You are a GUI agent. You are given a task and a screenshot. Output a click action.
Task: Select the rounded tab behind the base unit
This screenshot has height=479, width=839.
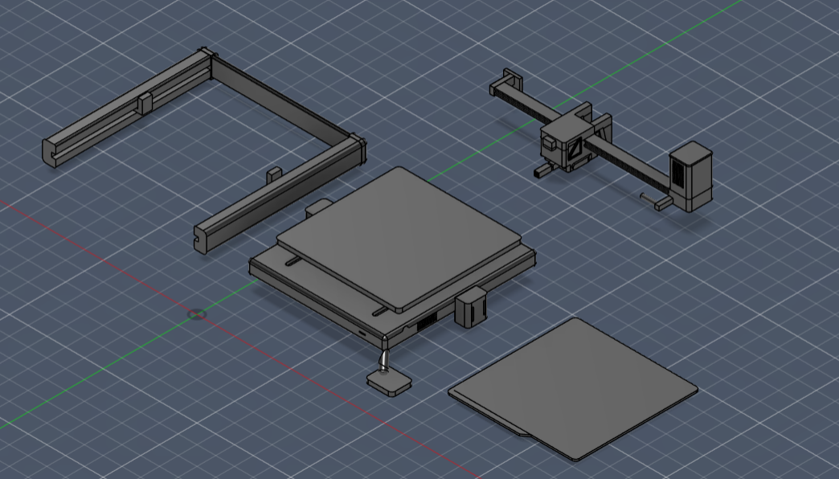coord(318,208)
